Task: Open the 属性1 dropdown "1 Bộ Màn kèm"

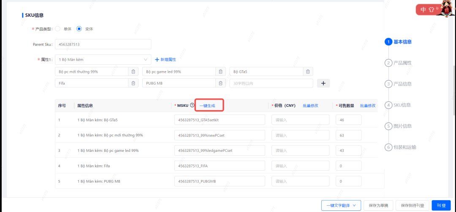Action: pos(103,60)
